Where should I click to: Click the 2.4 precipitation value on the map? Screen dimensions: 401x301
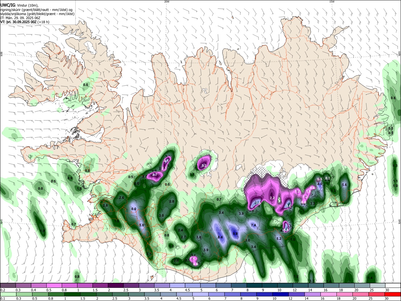[180, 230]
